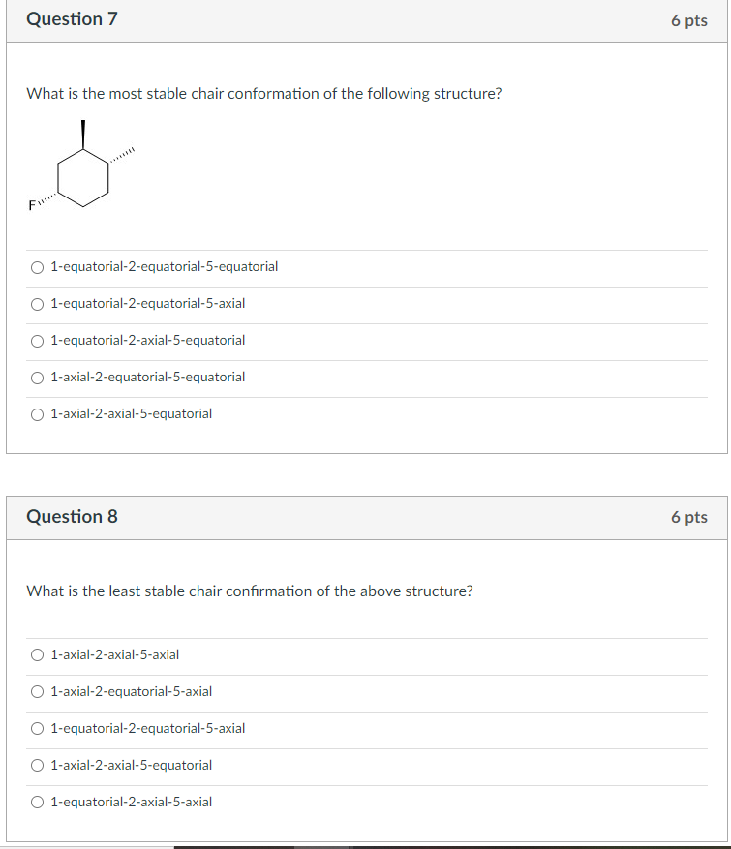Select the last option 1-equatorial-2-axial-5-axial
The width and height of the screenshot is (731, 849).
coord(37,802)
